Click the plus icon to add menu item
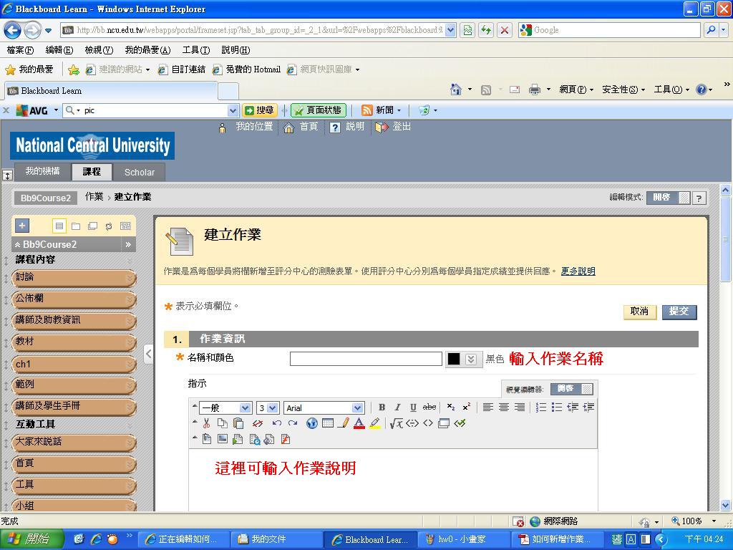The height and width of the screenshot is (550, 733). coord(22,226)
